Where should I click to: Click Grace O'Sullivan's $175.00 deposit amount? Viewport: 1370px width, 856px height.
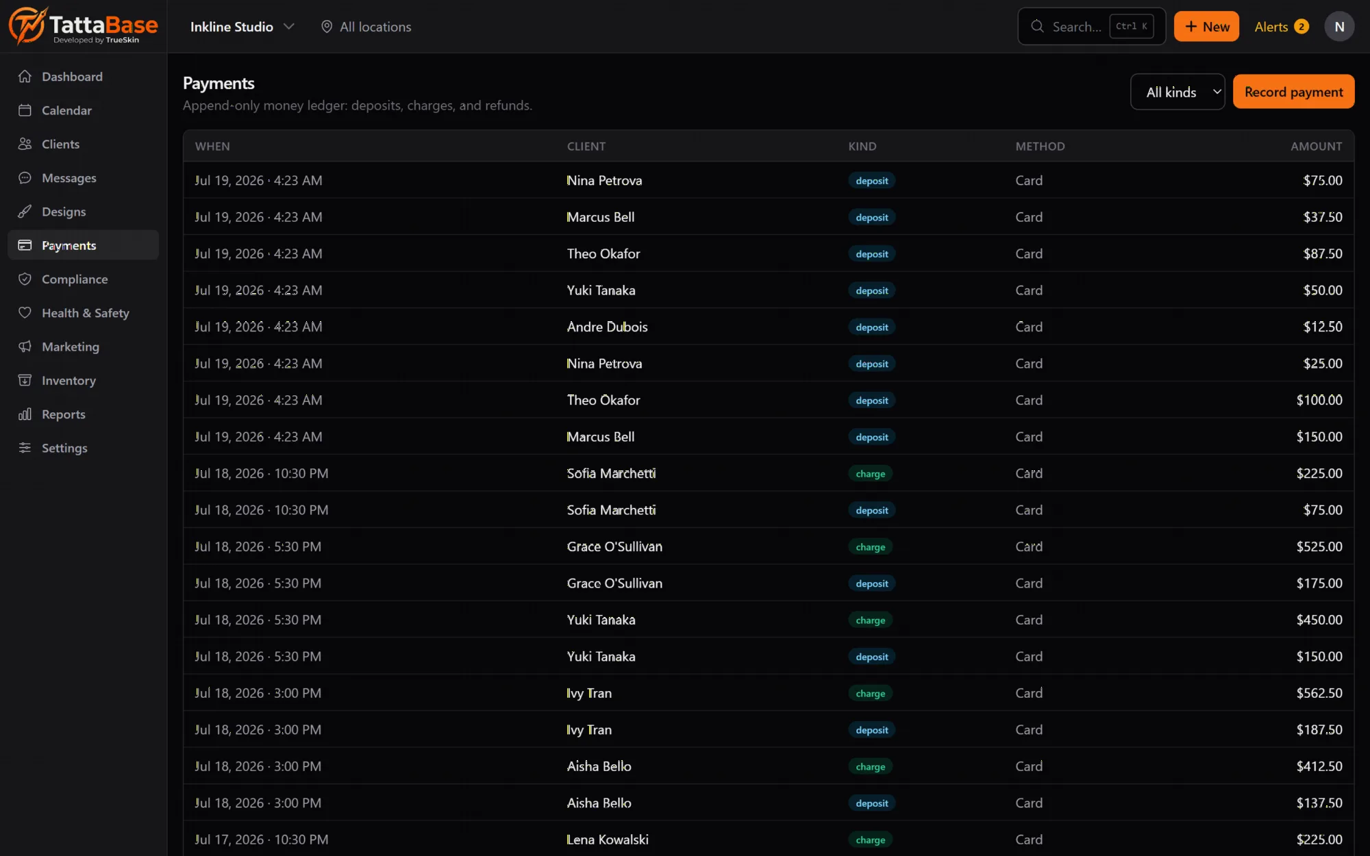click(1319, 583)
